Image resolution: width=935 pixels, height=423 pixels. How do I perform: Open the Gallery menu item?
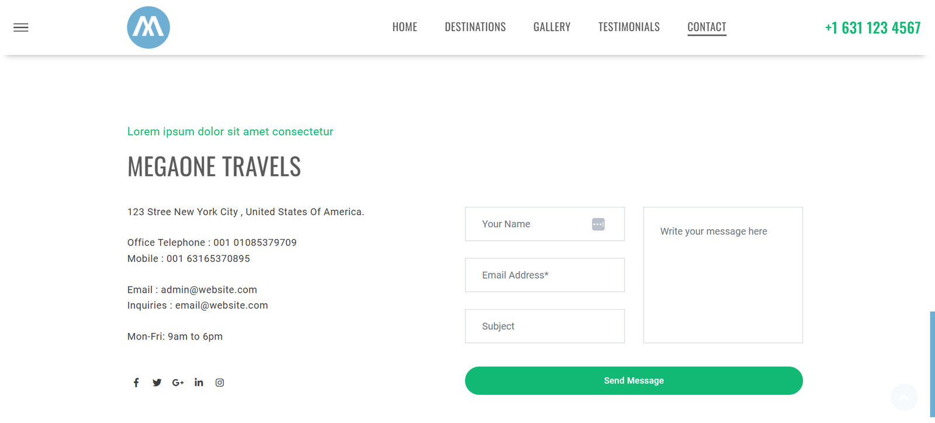(552, 27)
